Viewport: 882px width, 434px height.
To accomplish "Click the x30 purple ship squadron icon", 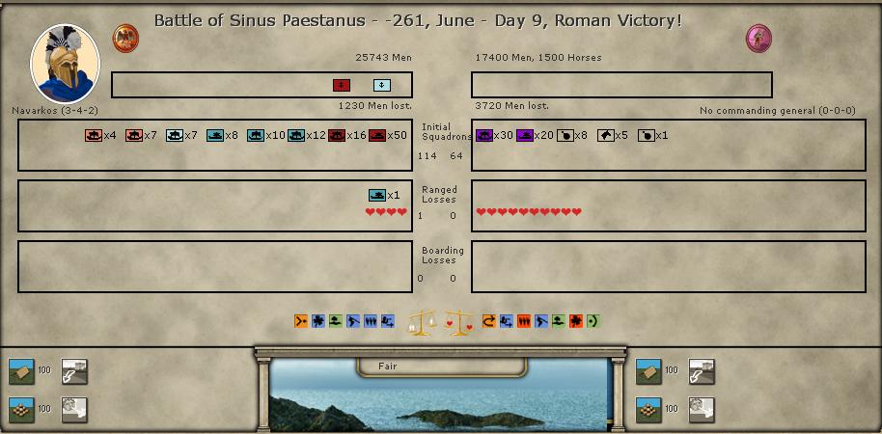I will [484, 136].
